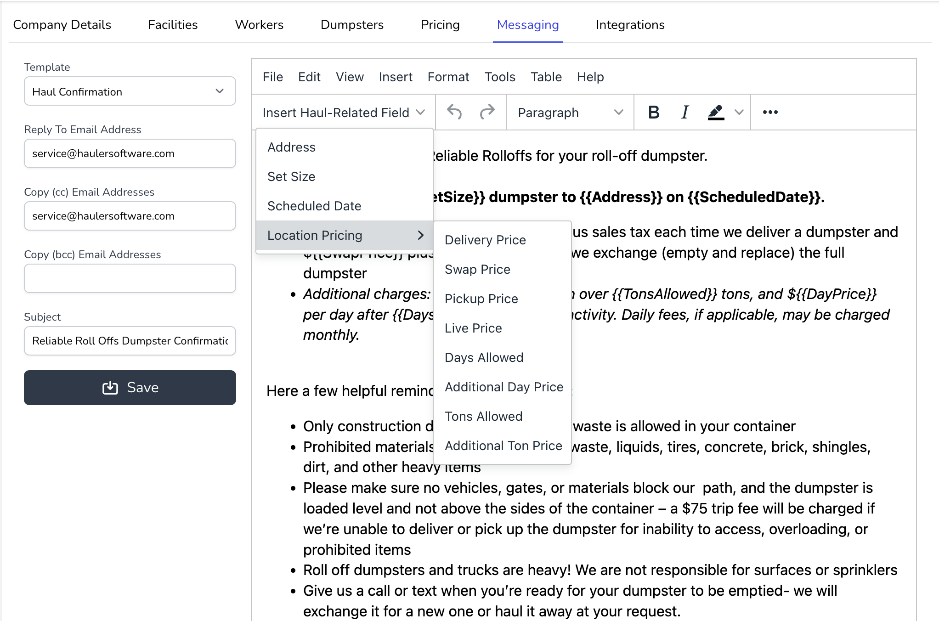Click the Save button

tap(130, 388)
